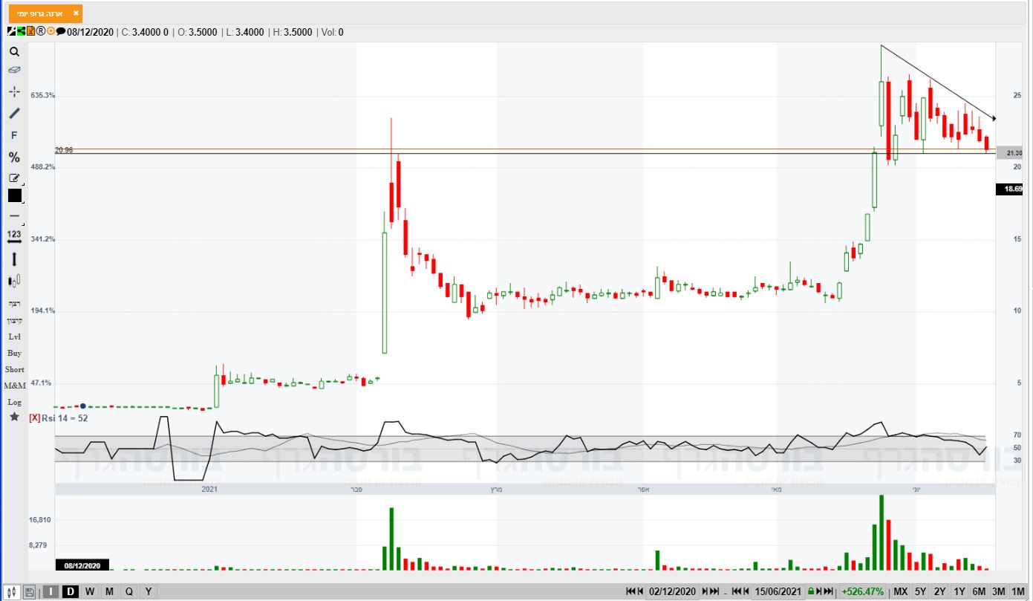Screen dimensions: 1033x601
Task: Set chart range to MX maximum
Action: tap(900, 591)
